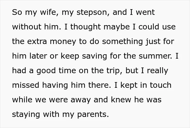The image size is (190, 128).
Task: Click the word "kept"
Action: click(129, 85)
